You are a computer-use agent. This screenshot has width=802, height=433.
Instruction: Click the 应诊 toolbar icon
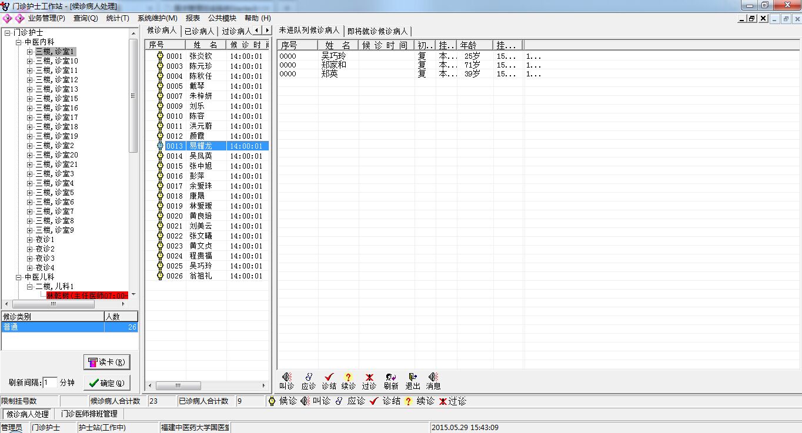(308, 377)
